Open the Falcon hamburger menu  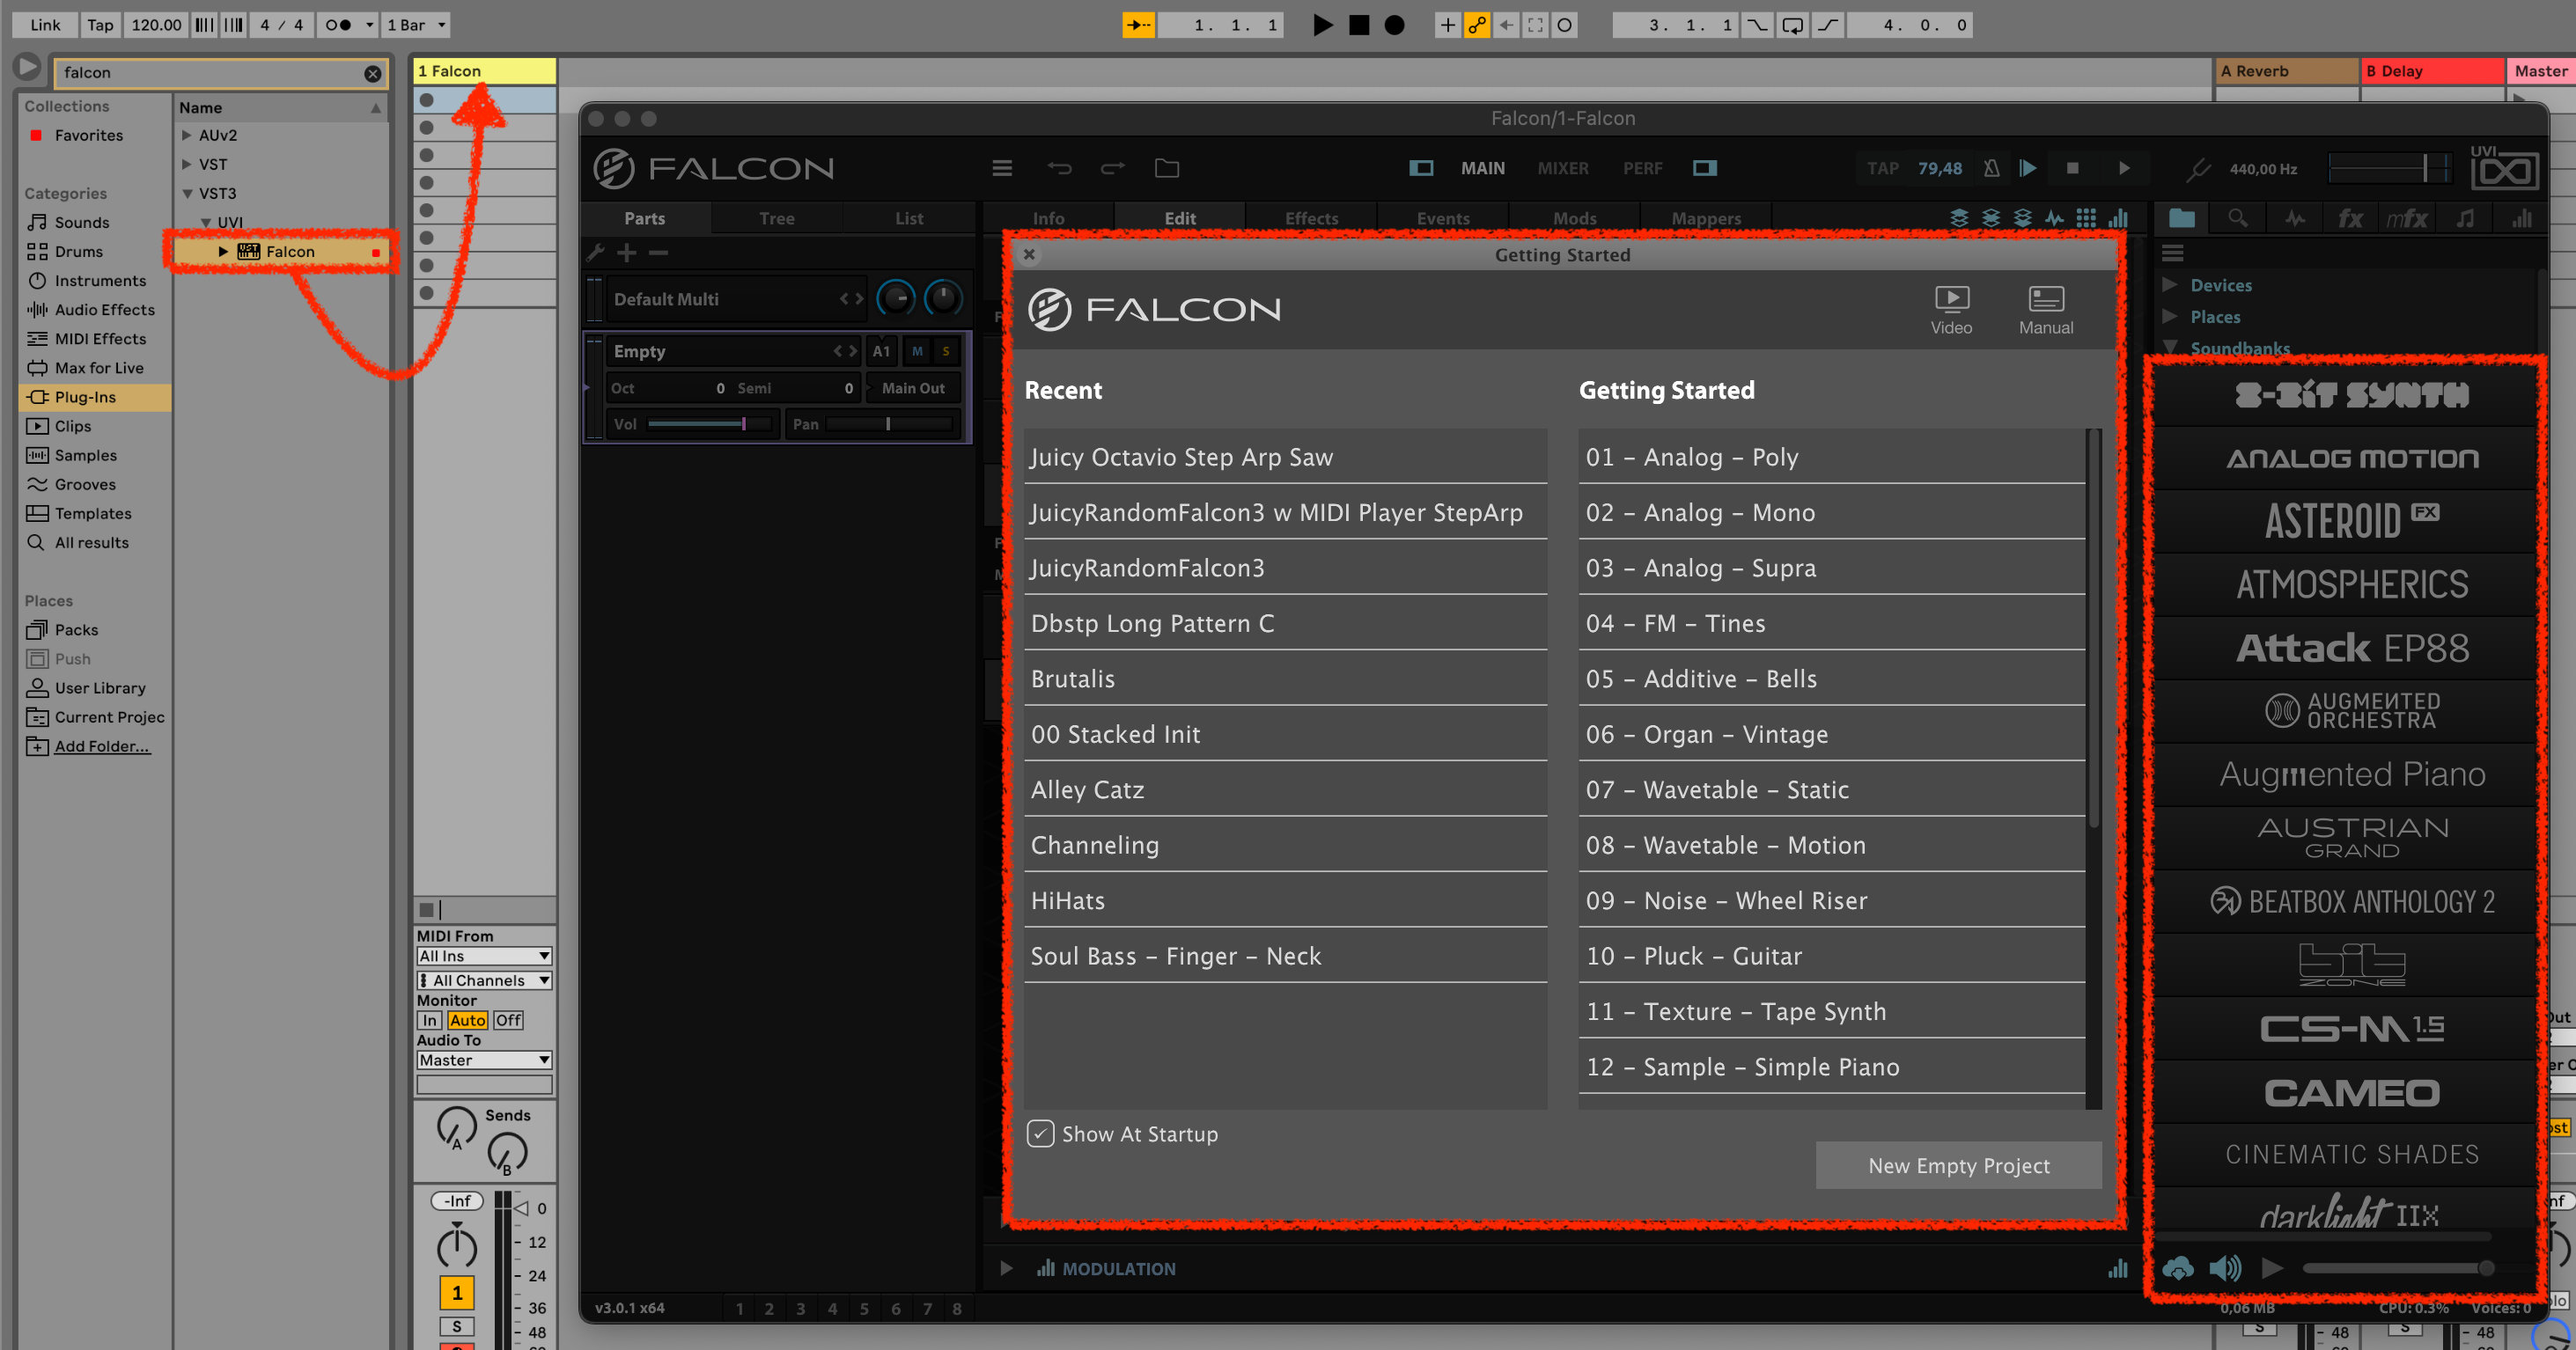coord(1002,168)
